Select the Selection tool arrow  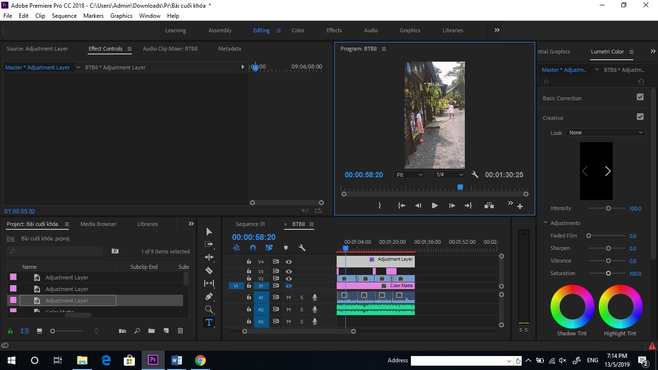pyautogui.click(x=209, y=232)
